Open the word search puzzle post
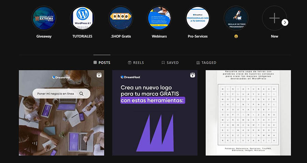 point(248,113)
